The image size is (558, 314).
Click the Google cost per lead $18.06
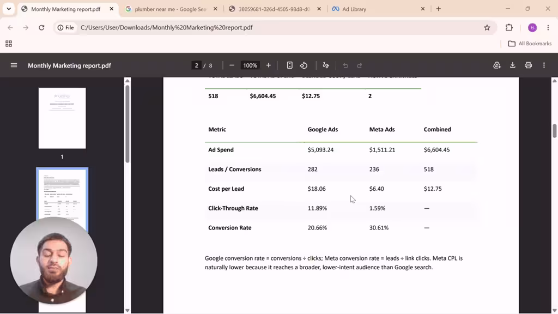point(317,189)
